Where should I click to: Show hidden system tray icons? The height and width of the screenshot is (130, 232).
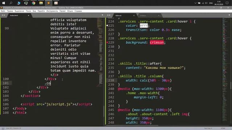pyautogui.click(x=195, y=3)
